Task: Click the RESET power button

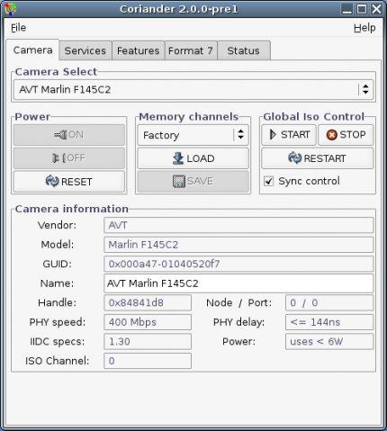Action: tap(69, 181)
